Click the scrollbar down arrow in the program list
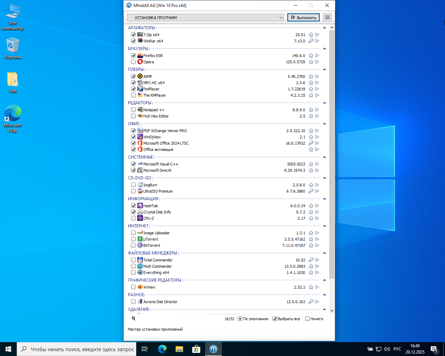The height and width of the screenshot is (356, 445). tap(332, 311)
